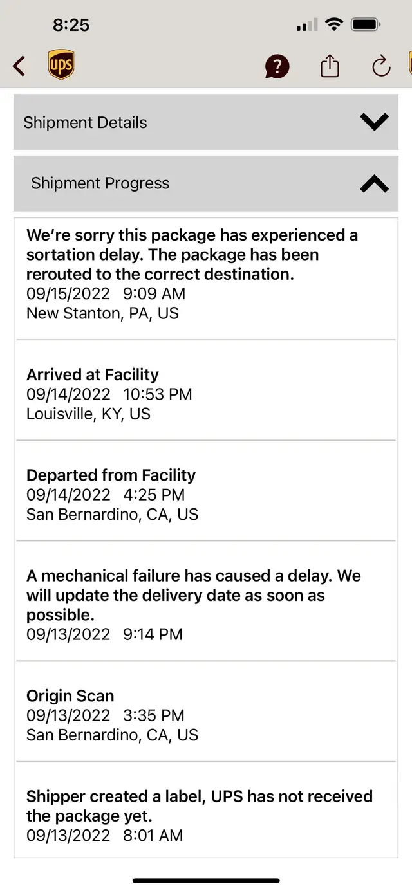Screen dimensions: 412x891
Task: Select the sortation delay entry
Action: pyautogui.click(x=192, y=273)
